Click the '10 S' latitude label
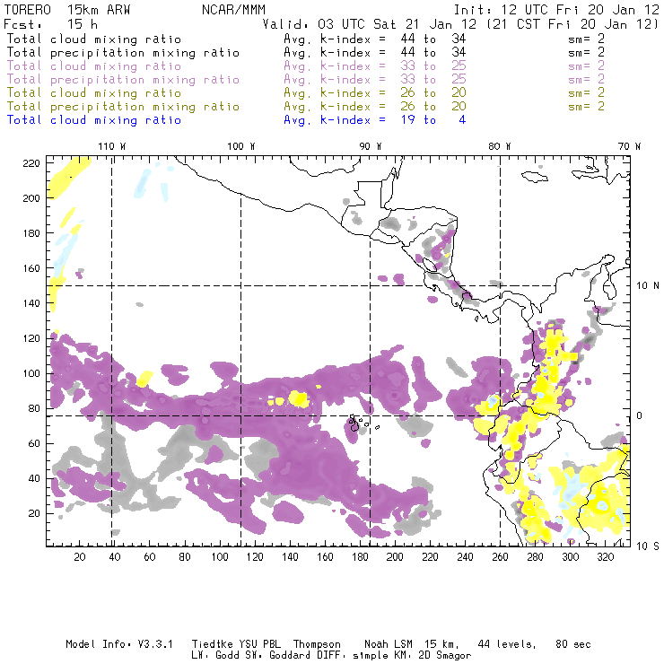 pos(648,546)
